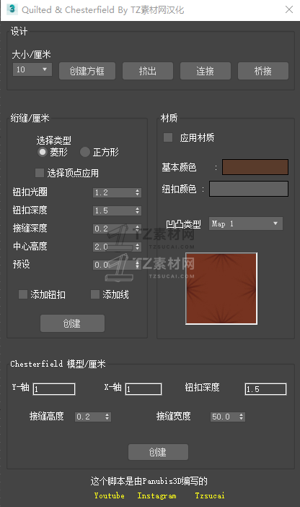Close the Quilted & Chesterfield window
Screen dimensions: 300x507
coord(289,9)
